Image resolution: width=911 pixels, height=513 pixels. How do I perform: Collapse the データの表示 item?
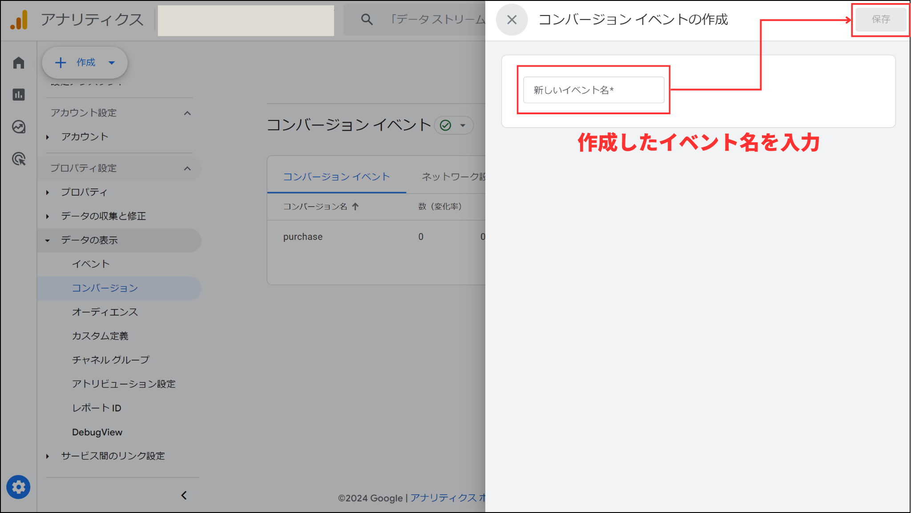48,240
